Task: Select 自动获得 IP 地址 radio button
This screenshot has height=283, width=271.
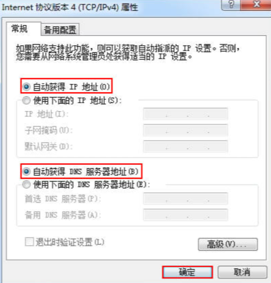Action: tap(26, 87)
